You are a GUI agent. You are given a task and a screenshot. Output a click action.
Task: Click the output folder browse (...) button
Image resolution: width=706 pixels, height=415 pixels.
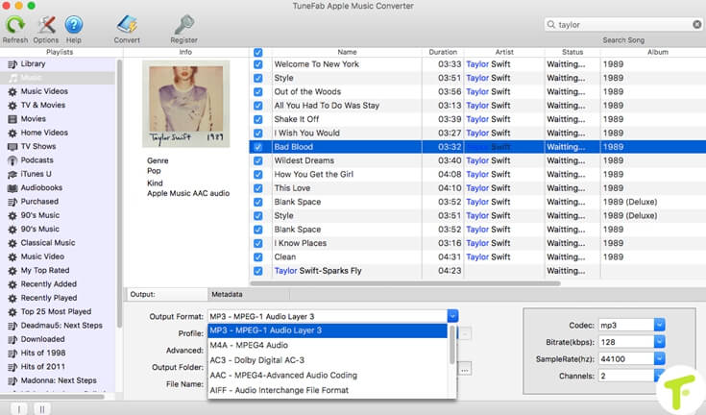tap(465, 368)
